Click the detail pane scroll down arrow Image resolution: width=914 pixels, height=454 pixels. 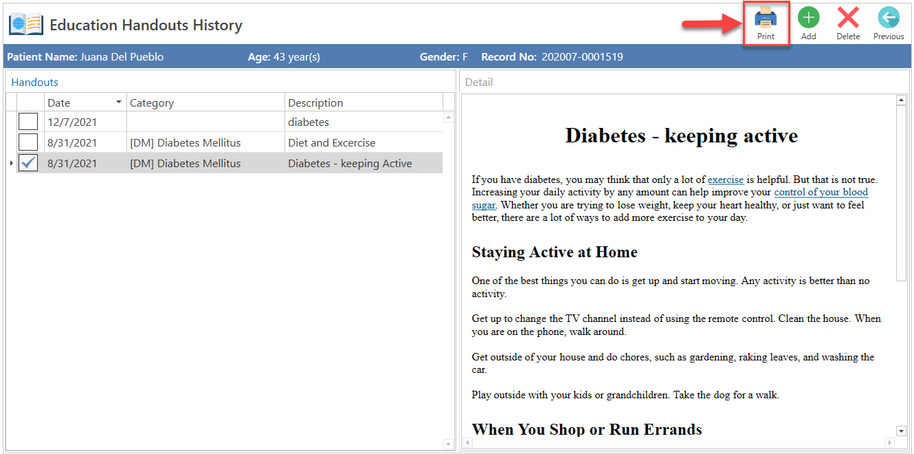[902, 431]
